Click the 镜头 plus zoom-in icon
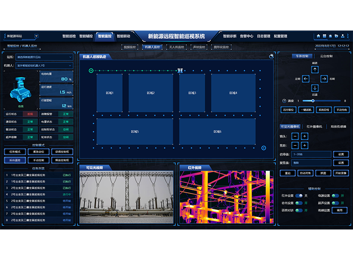The height and width of the screenshot is (260, 353). [x=305, y=136]
